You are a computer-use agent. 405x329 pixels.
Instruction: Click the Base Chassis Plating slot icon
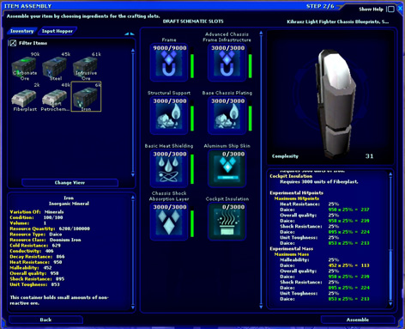(227, 115)
